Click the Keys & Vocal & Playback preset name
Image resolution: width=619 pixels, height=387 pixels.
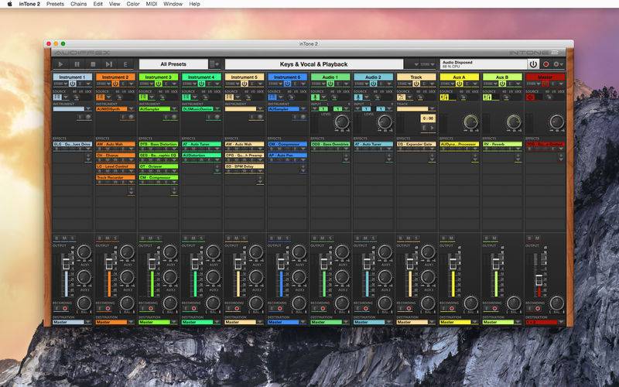click(314, 64)
